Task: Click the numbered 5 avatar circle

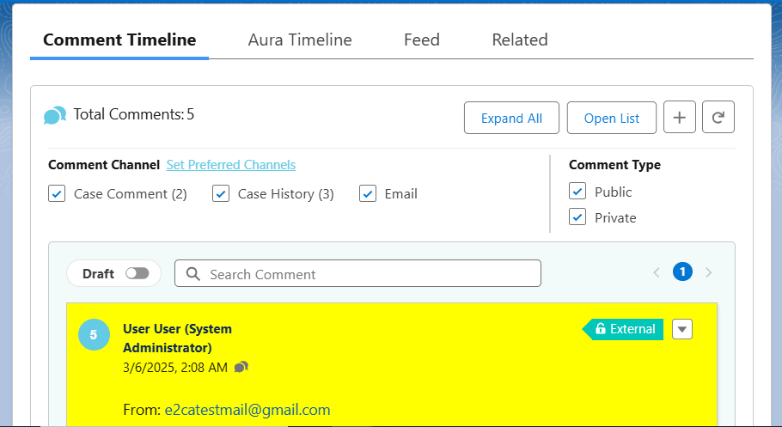Action: click(x=94, y=335)
